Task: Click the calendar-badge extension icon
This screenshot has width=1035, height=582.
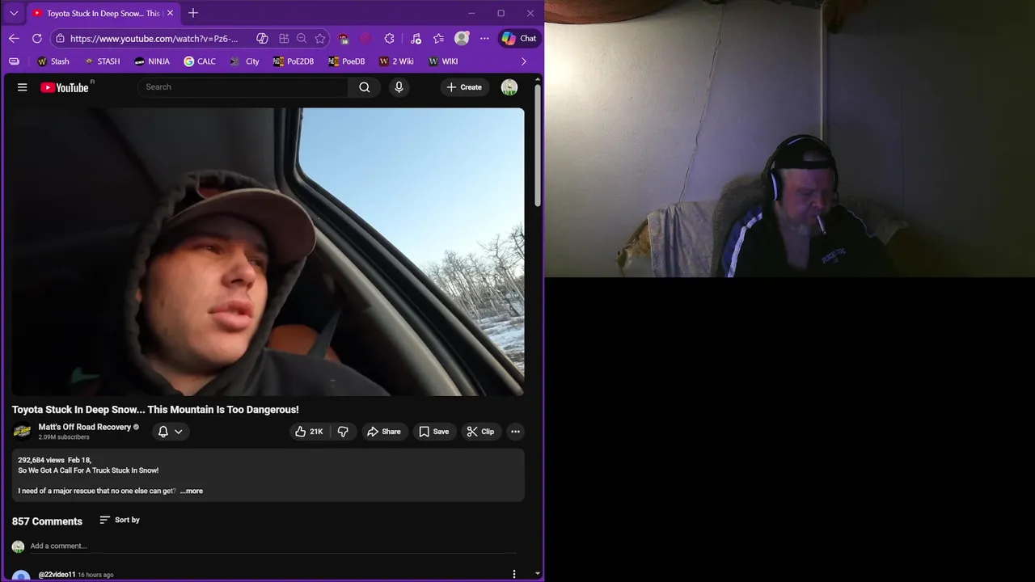Action: 344,38
